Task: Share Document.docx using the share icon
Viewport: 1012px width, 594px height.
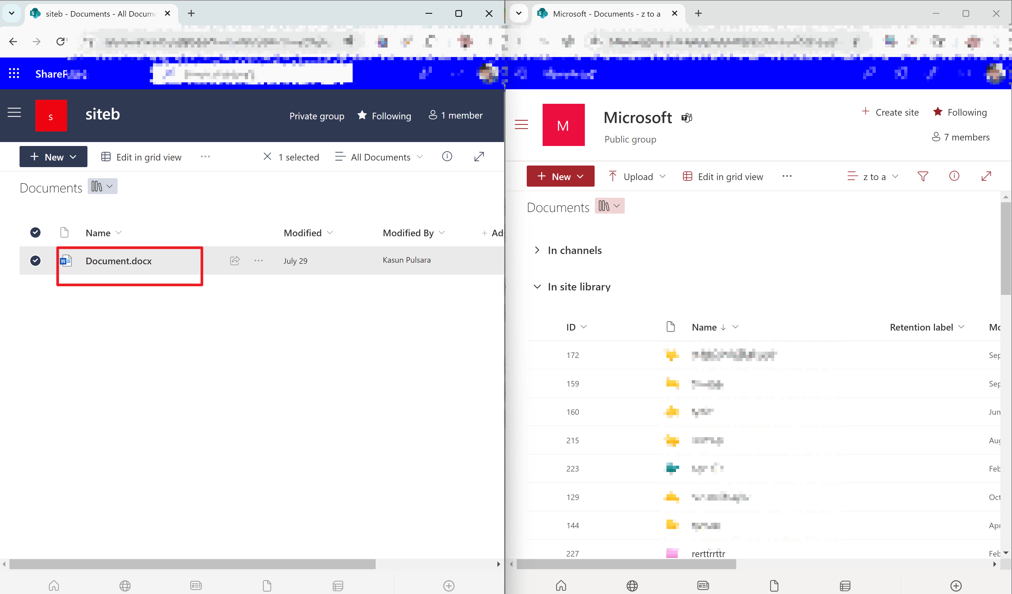Action: pyautogui.click(x=235, y=261)
